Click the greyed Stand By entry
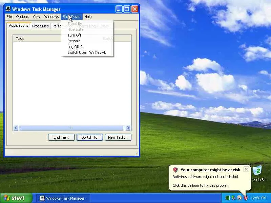Image resolution: width=271 pixels, height=203 pixels. click(x=87, y=24)
